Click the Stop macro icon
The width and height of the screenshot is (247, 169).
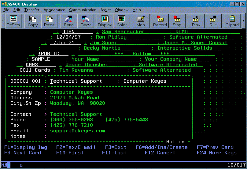[177, 21]
